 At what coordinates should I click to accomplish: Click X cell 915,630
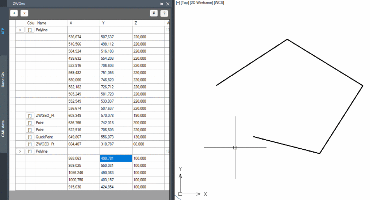pyautogui.click(x=83, y=187)
